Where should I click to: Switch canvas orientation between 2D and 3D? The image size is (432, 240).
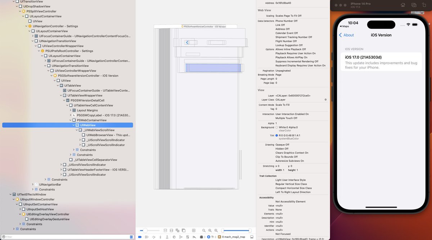tap(194, 230)
